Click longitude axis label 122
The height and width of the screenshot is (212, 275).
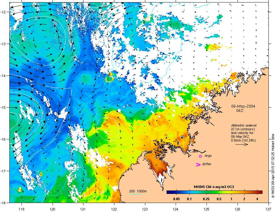[x=114, y=209]
